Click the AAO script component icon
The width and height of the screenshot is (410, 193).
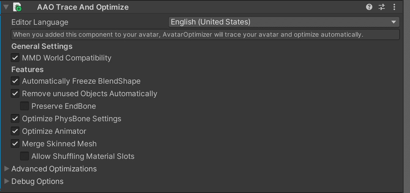(18, 7)
